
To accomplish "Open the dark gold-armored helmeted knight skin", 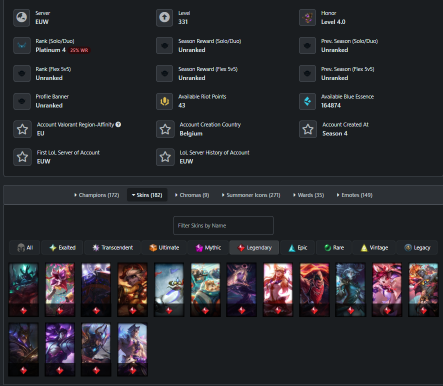I will tap(23, 349).
